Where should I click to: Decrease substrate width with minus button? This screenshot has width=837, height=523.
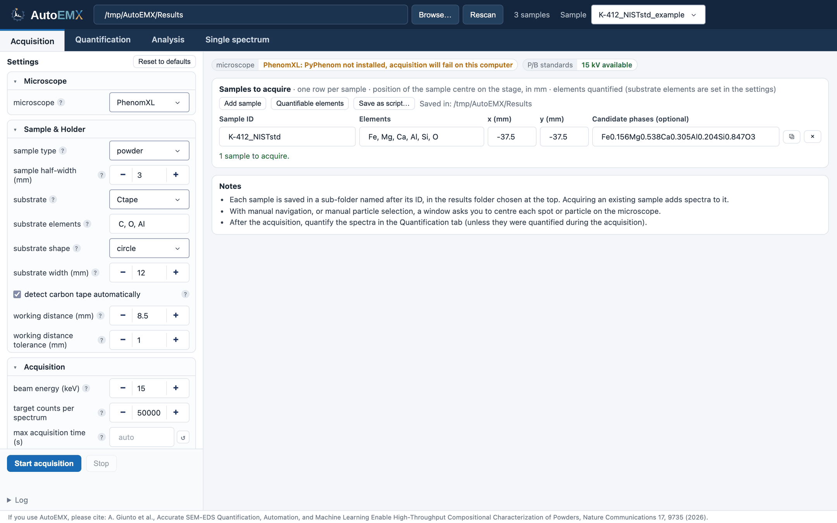(x=123, y=272)
